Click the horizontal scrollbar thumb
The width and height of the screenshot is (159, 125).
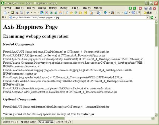click(34, 118)
